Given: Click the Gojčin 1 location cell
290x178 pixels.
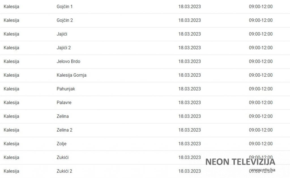Looking at the screenshot, I should (65, 7).
